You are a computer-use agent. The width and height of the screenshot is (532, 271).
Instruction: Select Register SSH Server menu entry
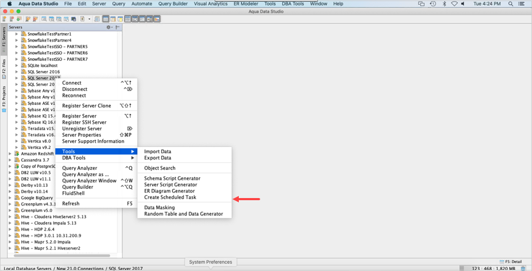(x=96, y=122)
